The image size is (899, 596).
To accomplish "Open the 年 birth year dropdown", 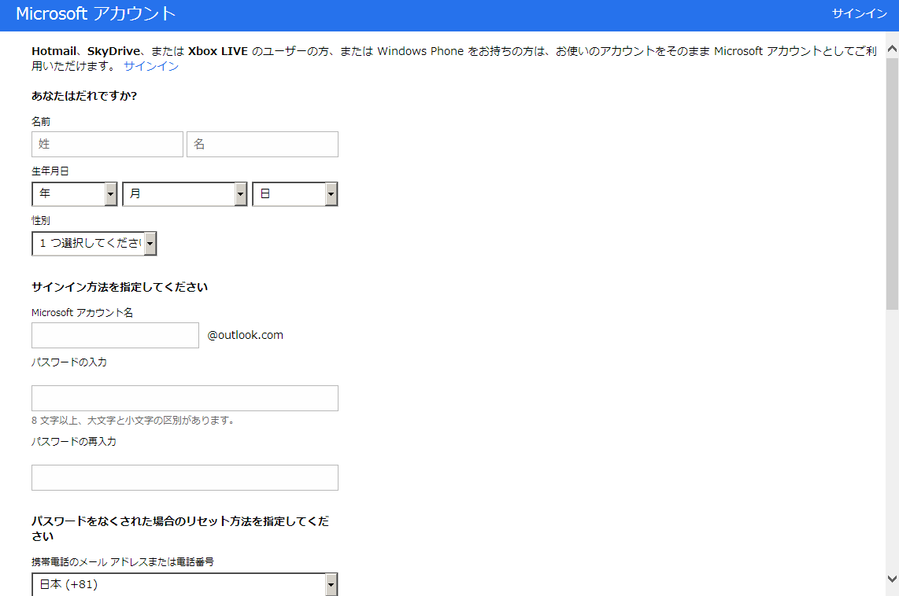I will click(x=75, y=194).
